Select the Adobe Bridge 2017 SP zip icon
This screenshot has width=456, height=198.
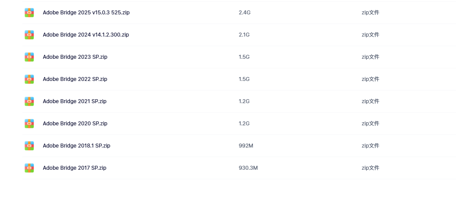[x=29, y=168]
